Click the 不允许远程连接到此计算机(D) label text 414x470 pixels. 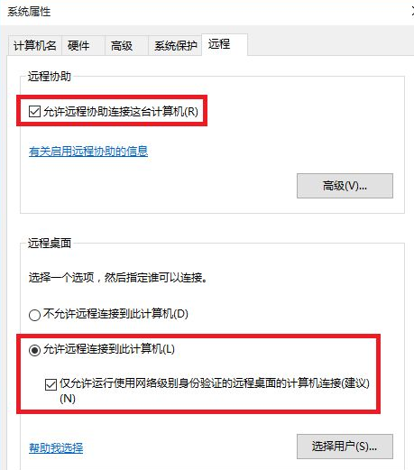[x=115, y=314]
